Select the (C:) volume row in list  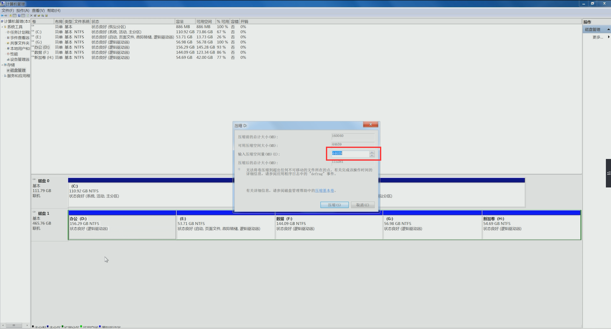[x=140, y=32]
